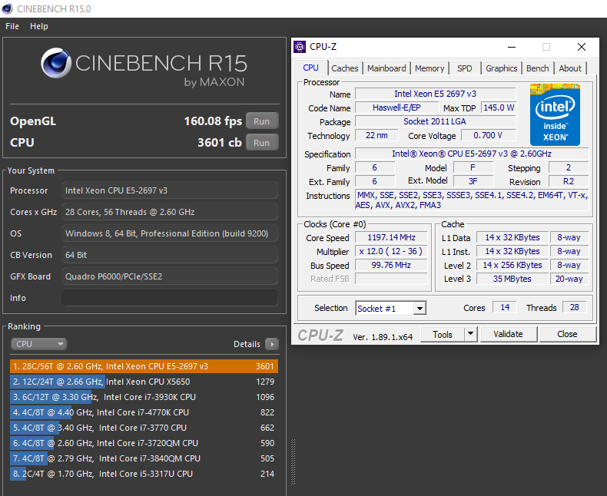Click the OS field Windows 8 value

170,233
